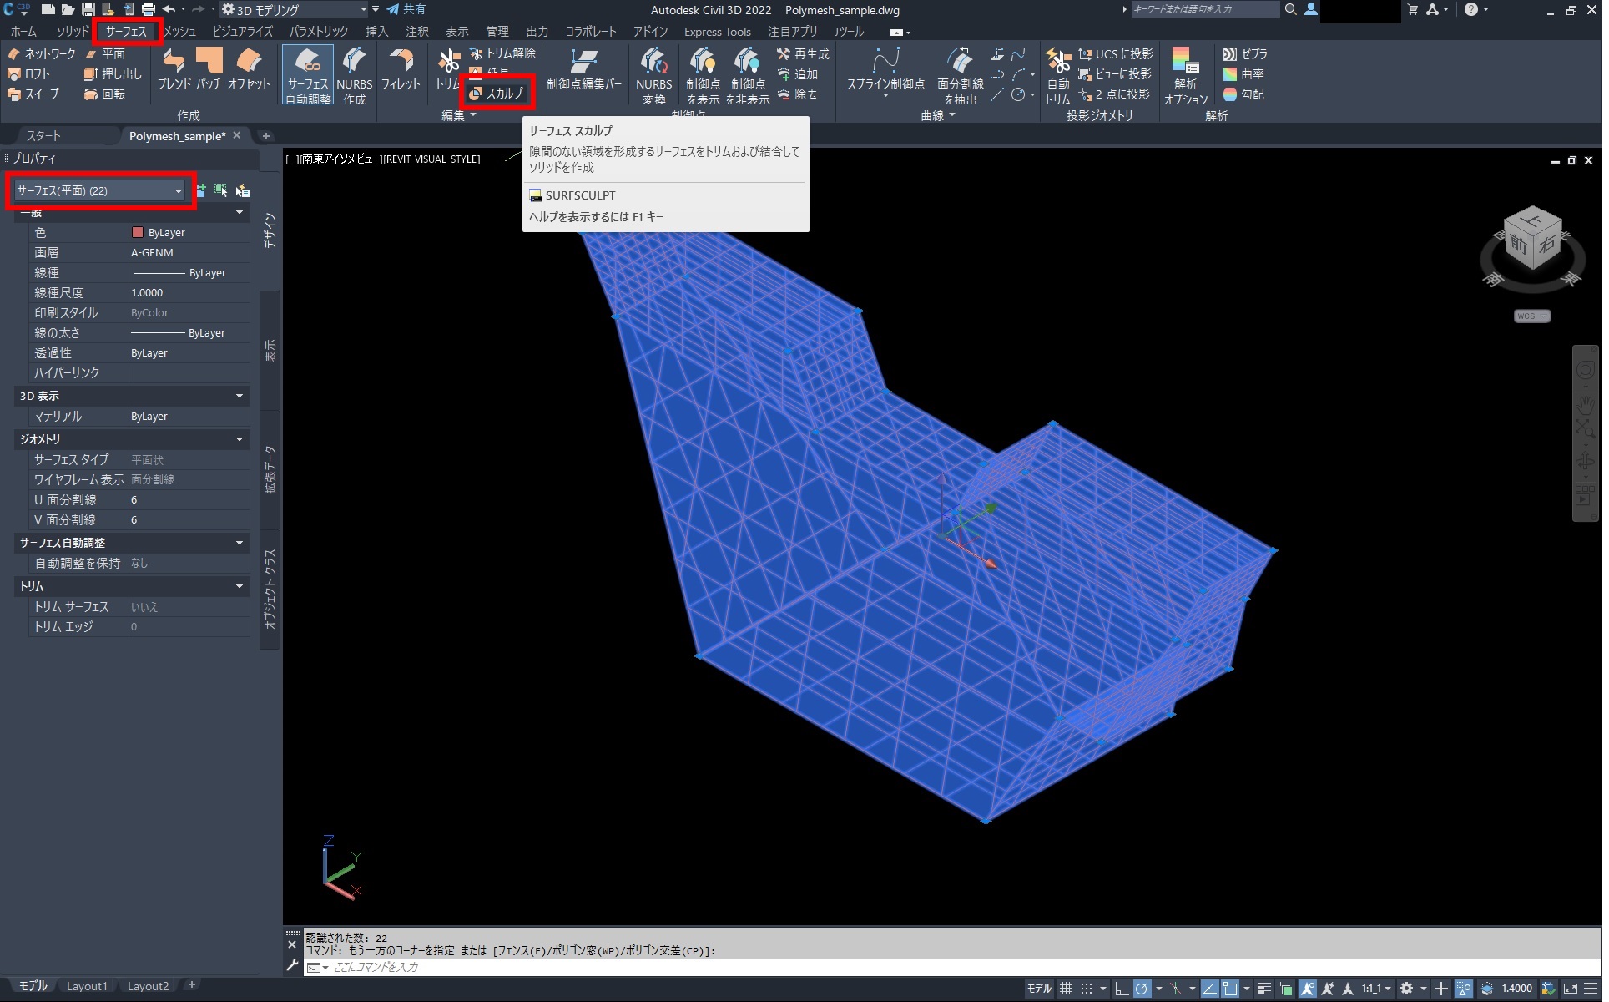Click the 共有 share button
This screenshot has width=1609, height=1002.
click(408, 9)
